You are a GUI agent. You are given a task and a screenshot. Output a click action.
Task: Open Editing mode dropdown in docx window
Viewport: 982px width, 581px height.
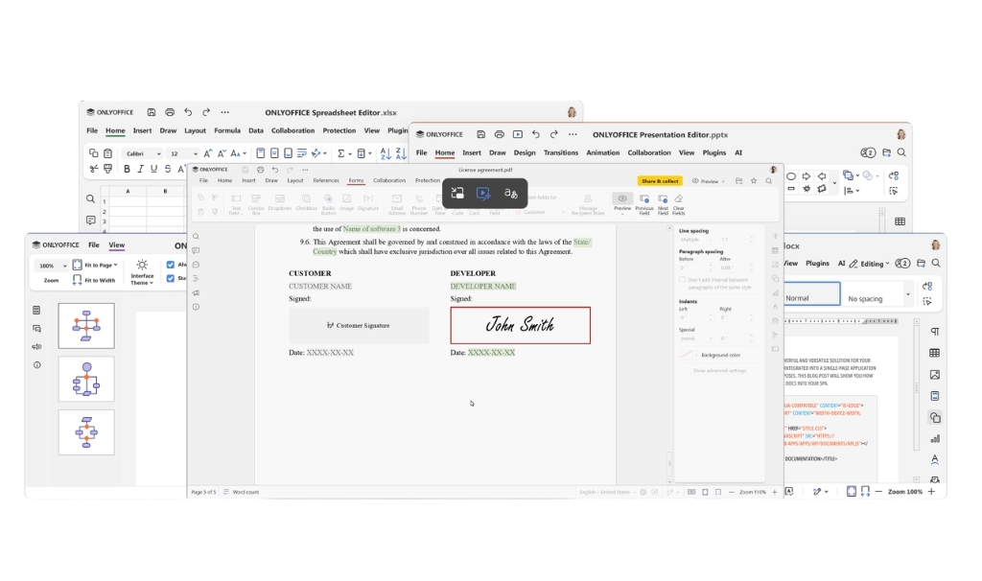(869, 264)
